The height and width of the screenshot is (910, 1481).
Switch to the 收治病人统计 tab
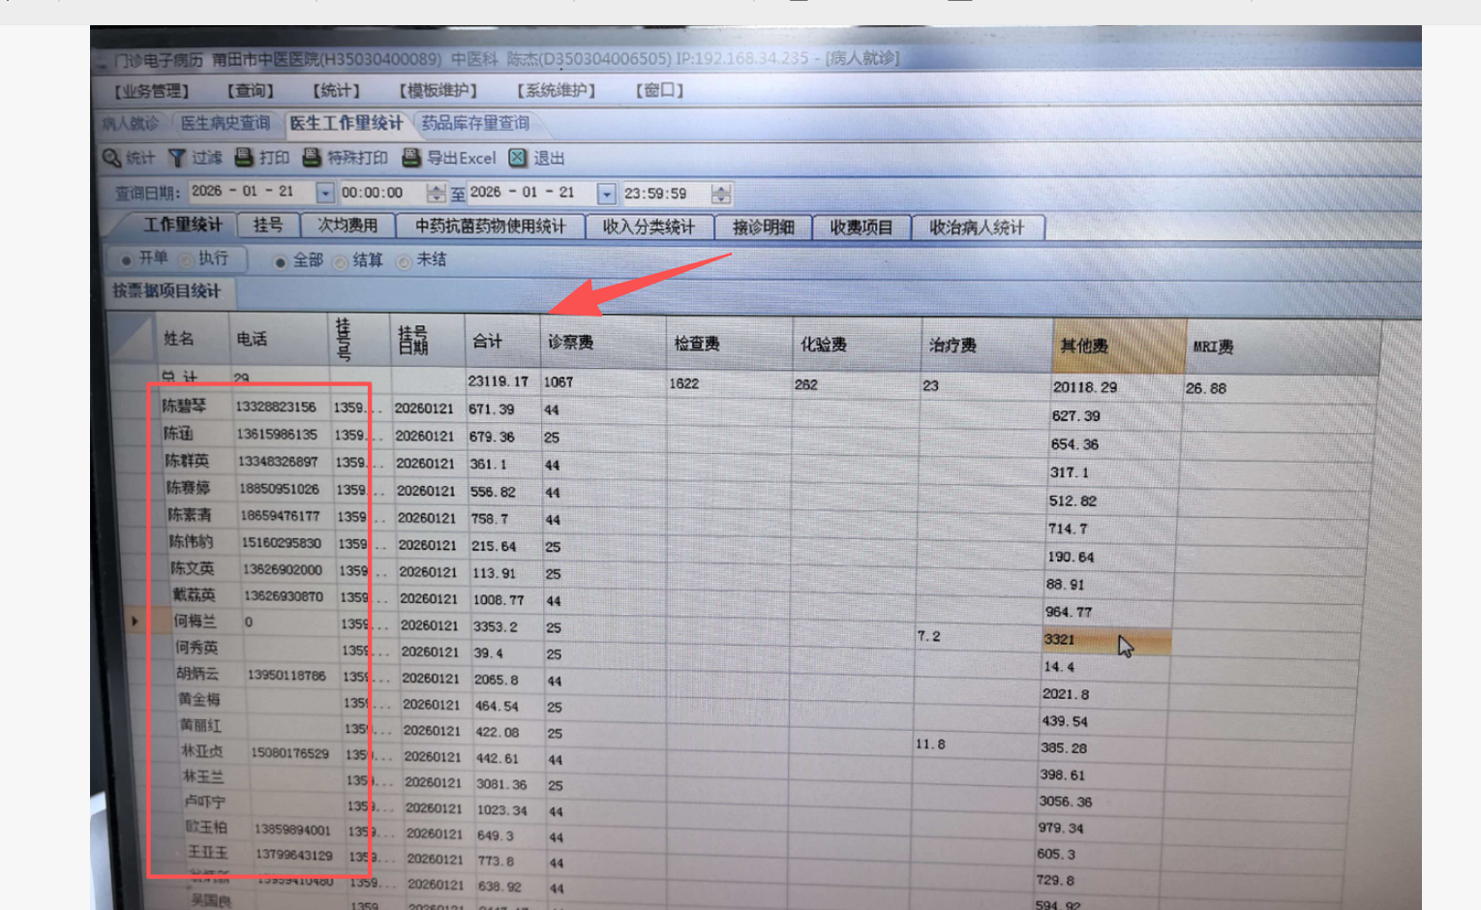pos(977,228)
